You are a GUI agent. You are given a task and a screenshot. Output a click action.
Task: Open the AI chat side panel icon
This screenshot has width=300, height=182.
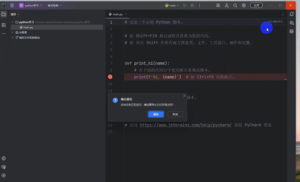(x=291, y=23)
